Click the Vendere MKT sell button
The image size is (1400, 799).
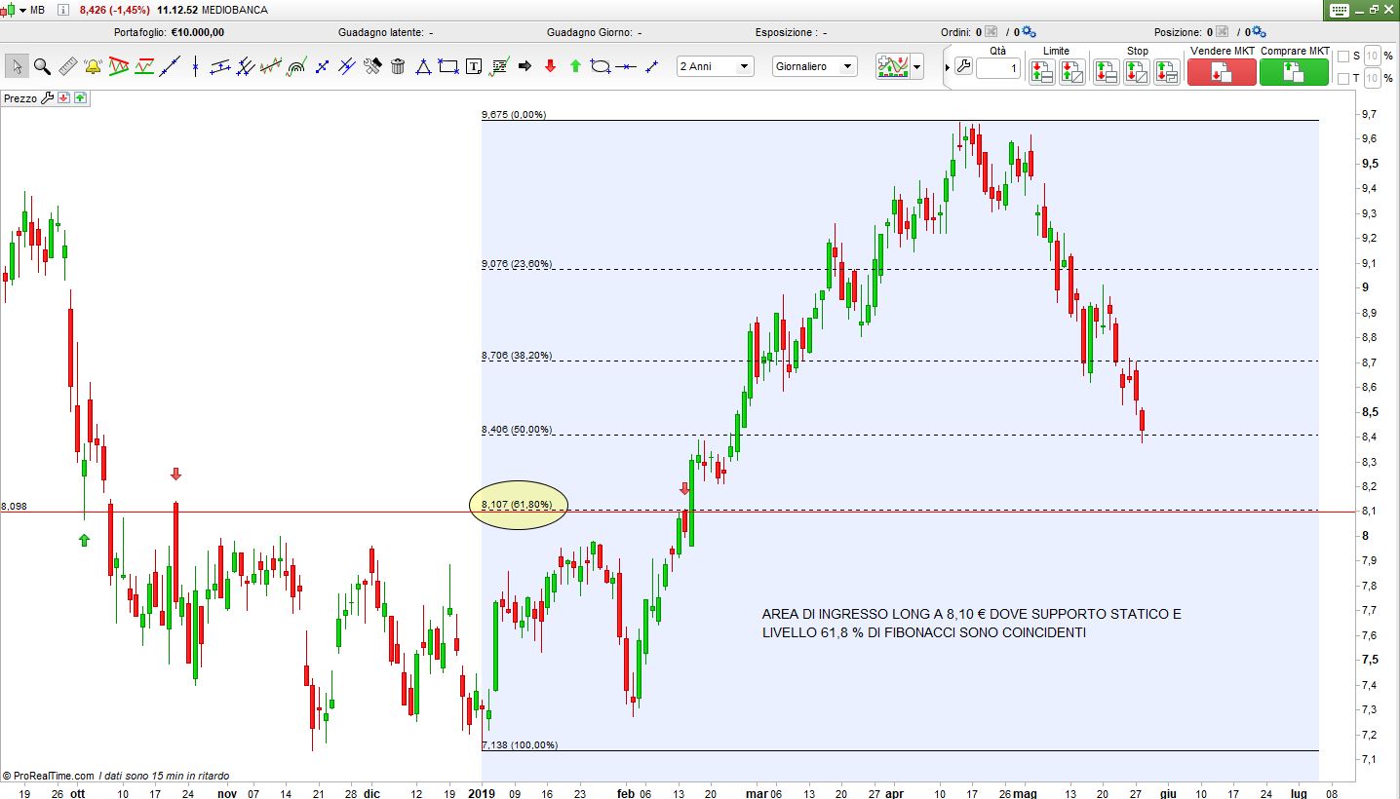coord(1221,71)
